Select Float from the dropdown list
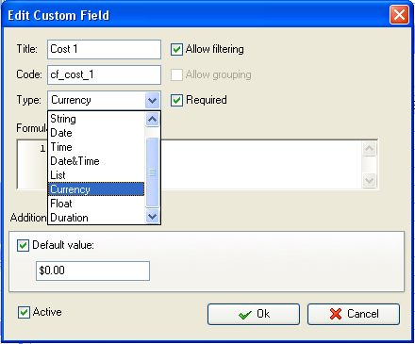The image size is (415, 344). coord(96,204)
